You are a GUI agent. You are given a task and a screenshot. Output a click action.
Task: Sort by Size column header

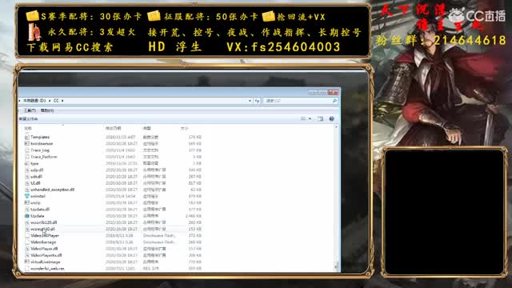(x=185, y=128)
